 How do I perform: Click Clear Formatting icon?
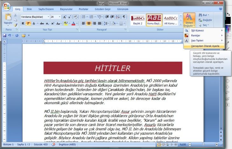tap(76, 17)
